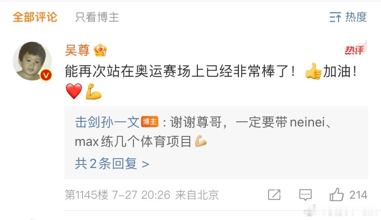Switch to the 全部评论 tab

(x=35, y=17)
